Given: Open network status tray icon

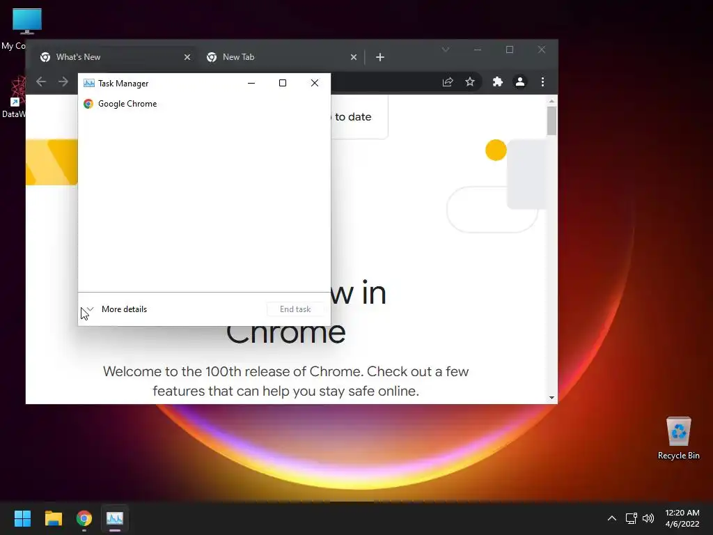Looking at the screenshot, I should [631, 518].
